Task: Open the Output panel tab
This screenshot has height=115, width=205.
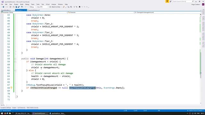Action: [x=14, y=108]
